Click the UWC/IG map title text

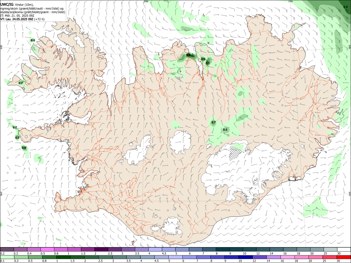point(7,5)
